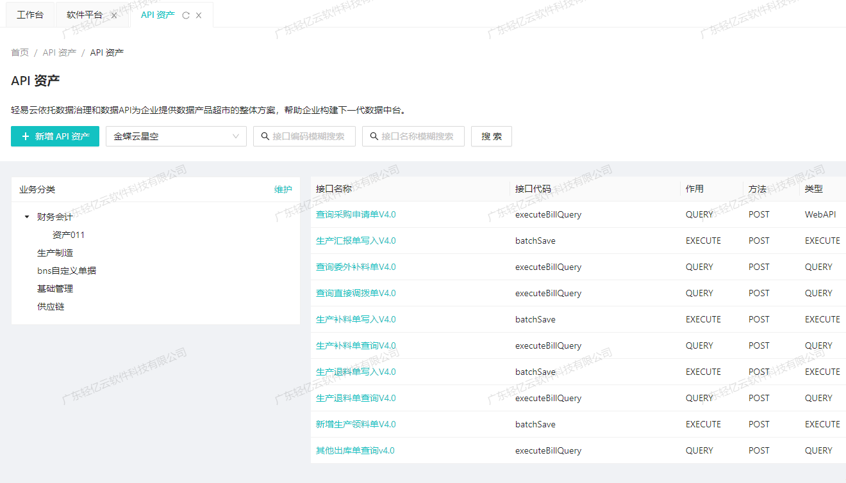Viewport: 846px width, 483px height.
Task: Open 查询委外补料单V4.0 interface
Action: [356, 267]
